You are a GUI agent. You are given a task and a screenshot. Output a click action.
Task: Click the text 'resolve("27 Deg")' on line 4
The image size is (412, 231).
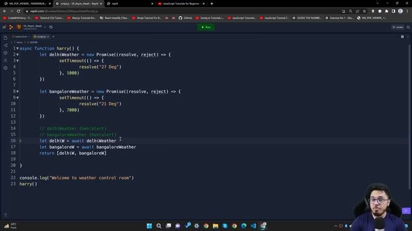(x=100, y=67)
